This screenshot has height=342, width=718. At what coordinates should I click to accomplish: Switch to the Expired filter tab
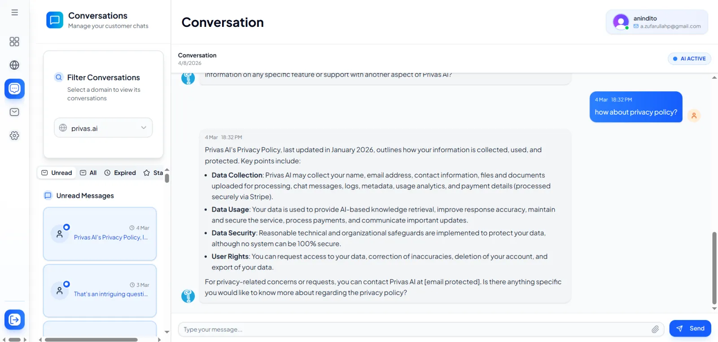tap(120, 173)
